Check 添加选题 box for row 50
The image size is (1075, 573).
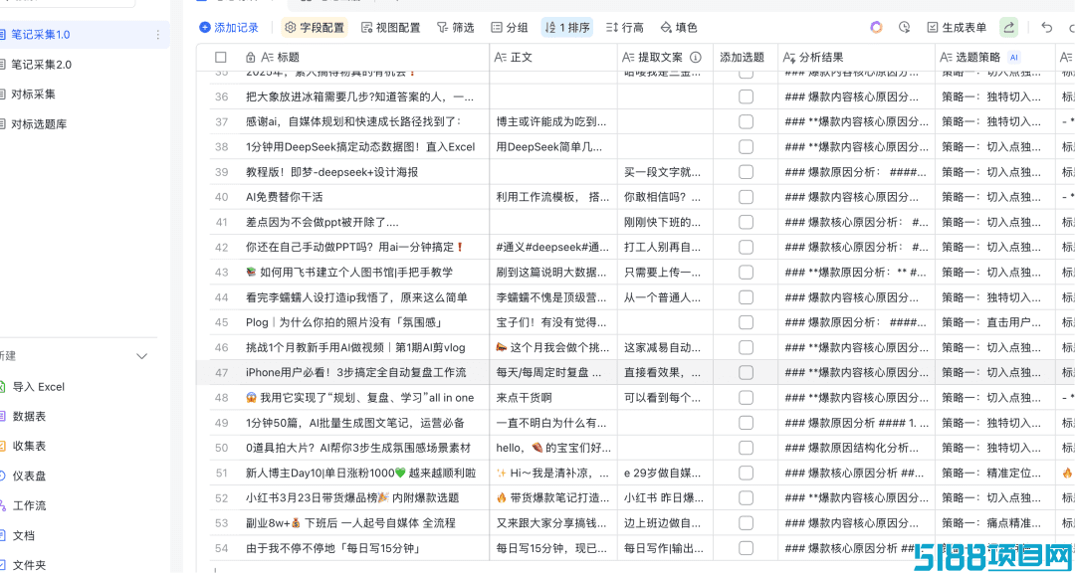click(746, 448)
